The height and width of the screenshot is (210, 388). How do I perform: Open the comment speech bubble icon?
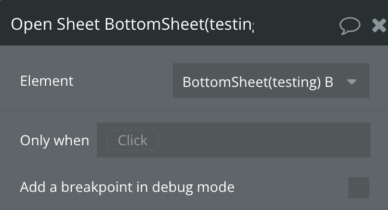click(x=350, y=26)
